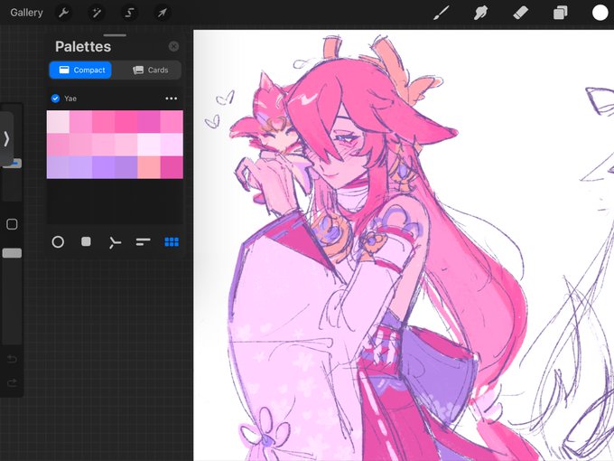The image size is (614, 461).
Task: Pick the near-white pink second-row swatch
Action: click(149, 145)
